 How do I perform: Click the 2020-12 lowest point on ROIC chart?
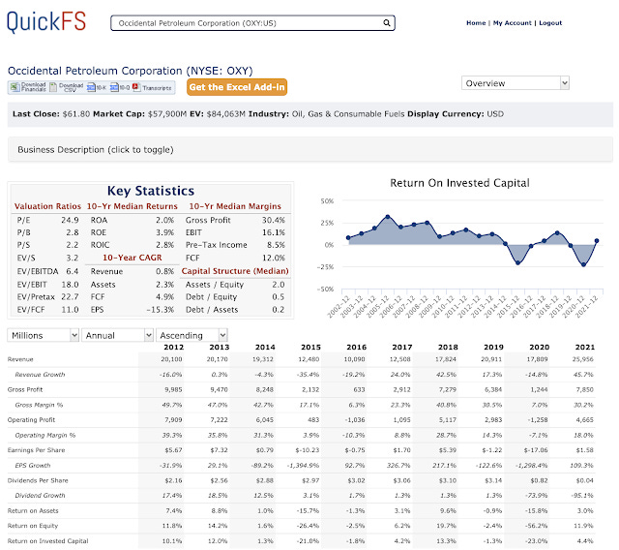583,264
